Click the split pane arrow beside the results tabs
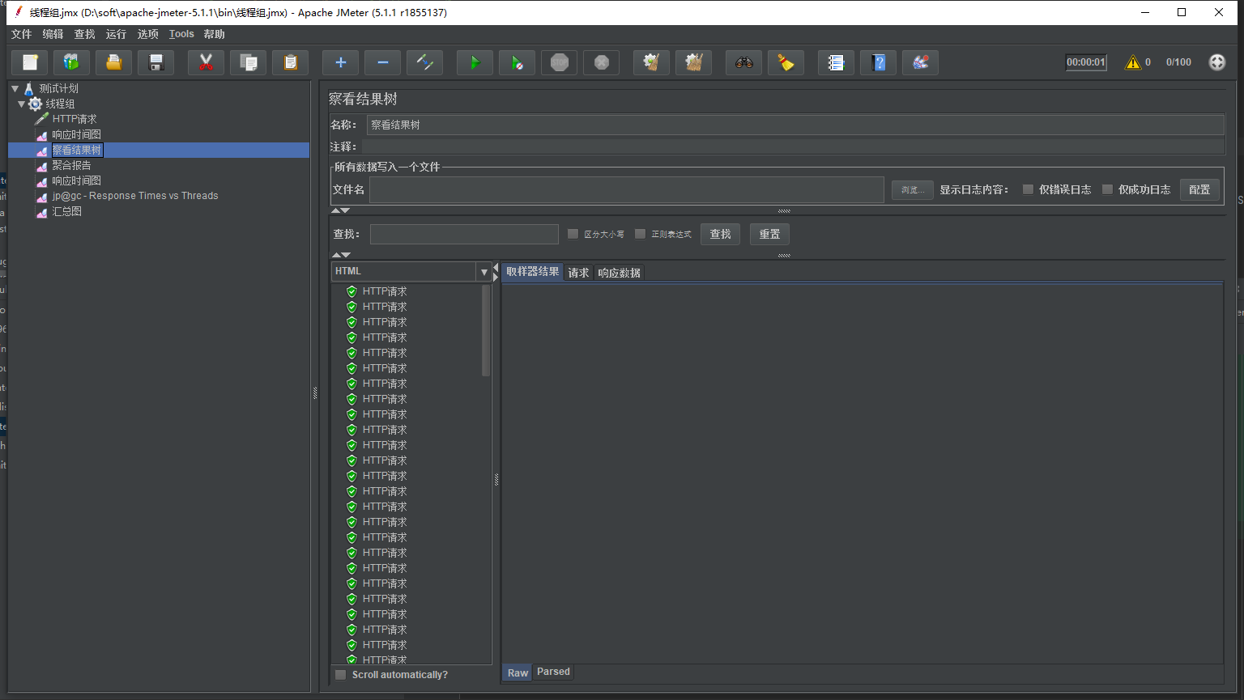 (x=496, y=272)
